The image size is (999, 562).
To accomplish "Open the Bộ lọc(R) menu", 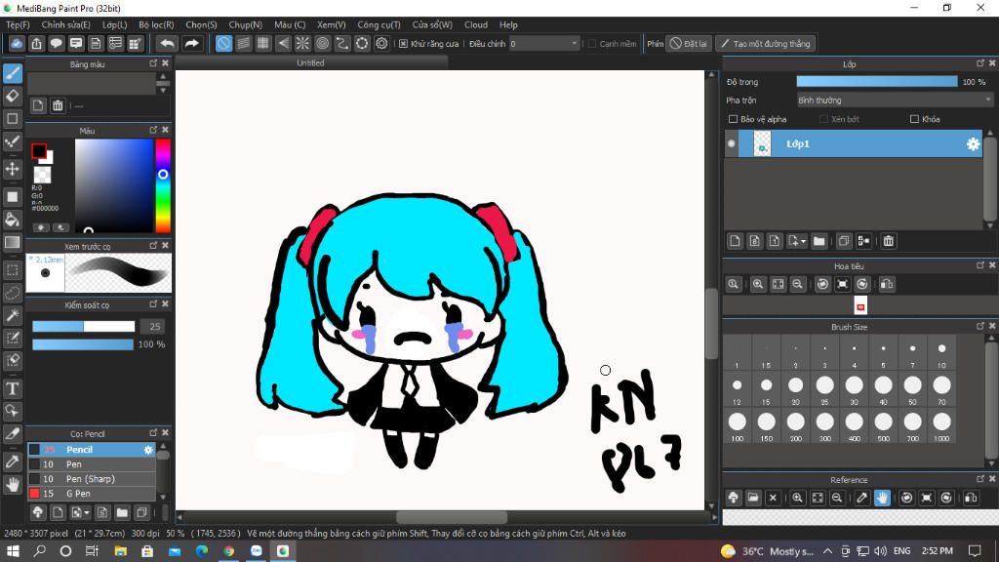I will [156, 24].
